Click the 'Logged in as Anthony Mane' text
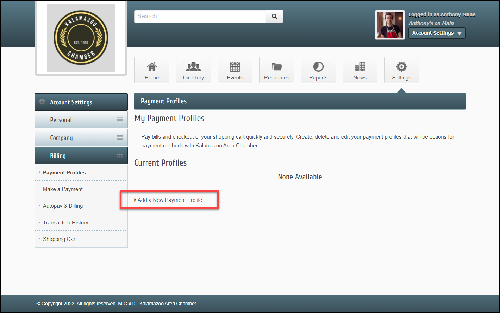Image resolution: width=500 pixels, height=313 pixels. click(x=442, y=14)
